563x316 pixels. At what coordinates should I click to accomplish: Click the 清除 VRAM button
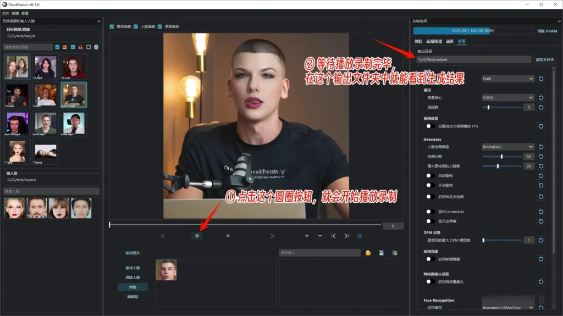[547, 31]
